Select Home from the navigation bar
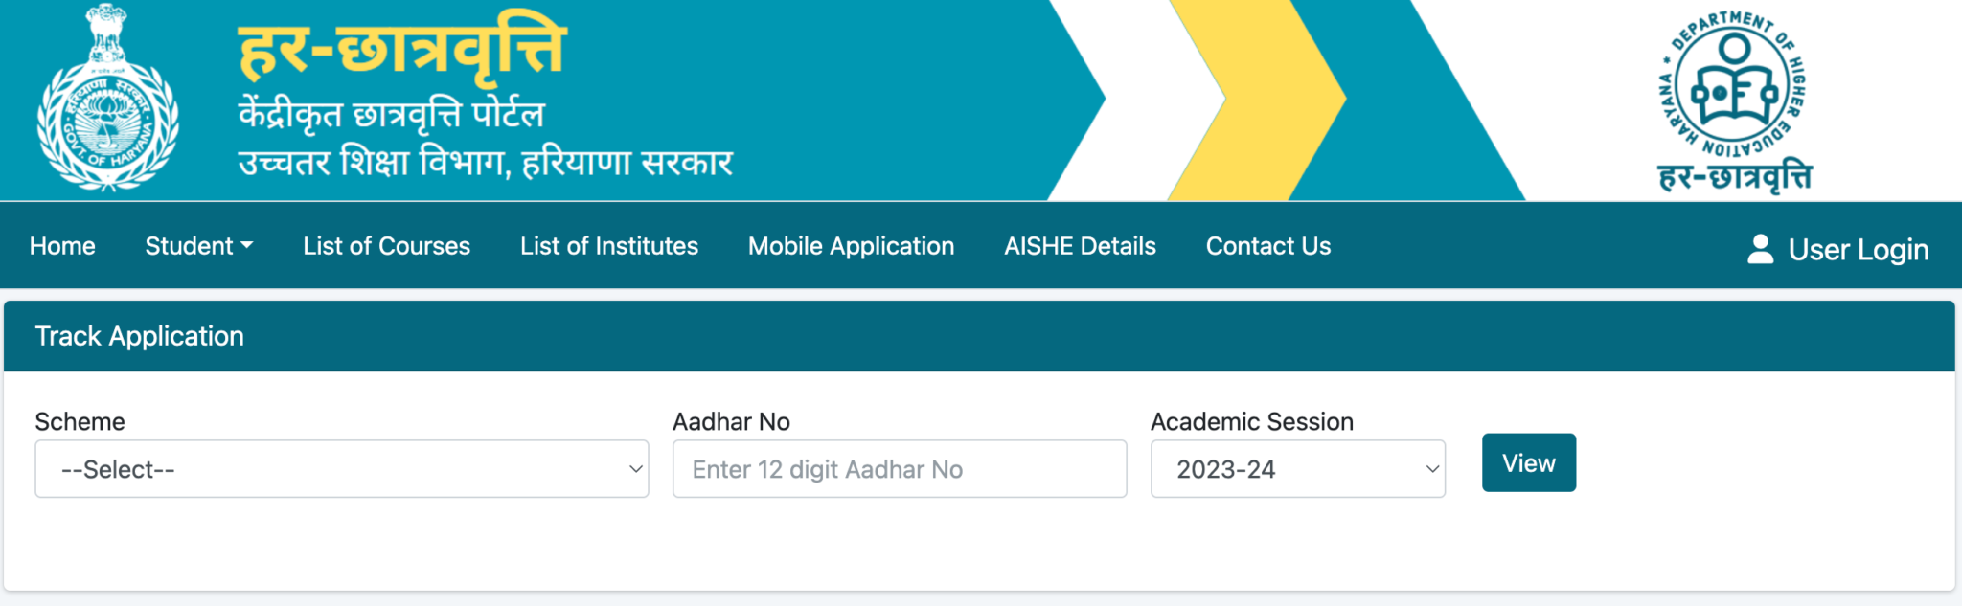 coord(62,246)
